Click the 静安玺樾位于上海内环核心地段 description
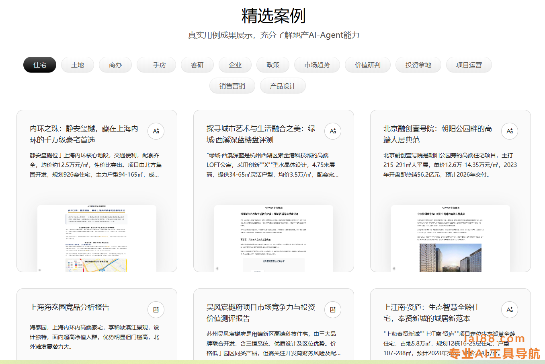The height and width of the screenshot is (364, 545). [x=96, y=165]
